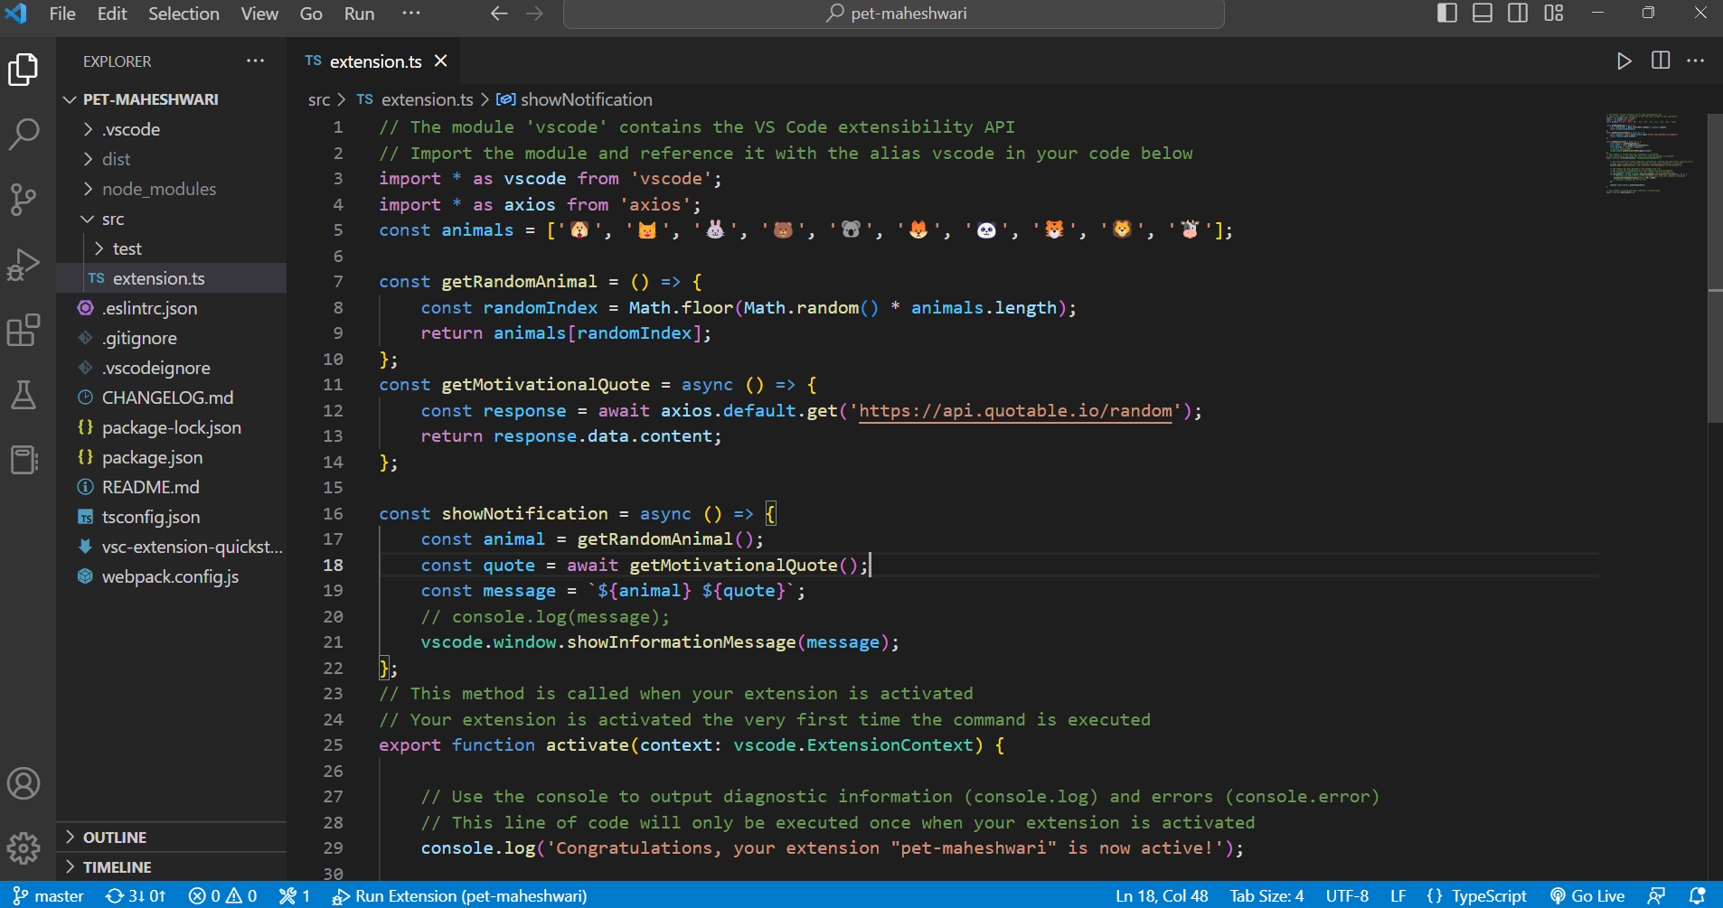
Task: Open the Extensions view
Action: (x=24, y=330)
